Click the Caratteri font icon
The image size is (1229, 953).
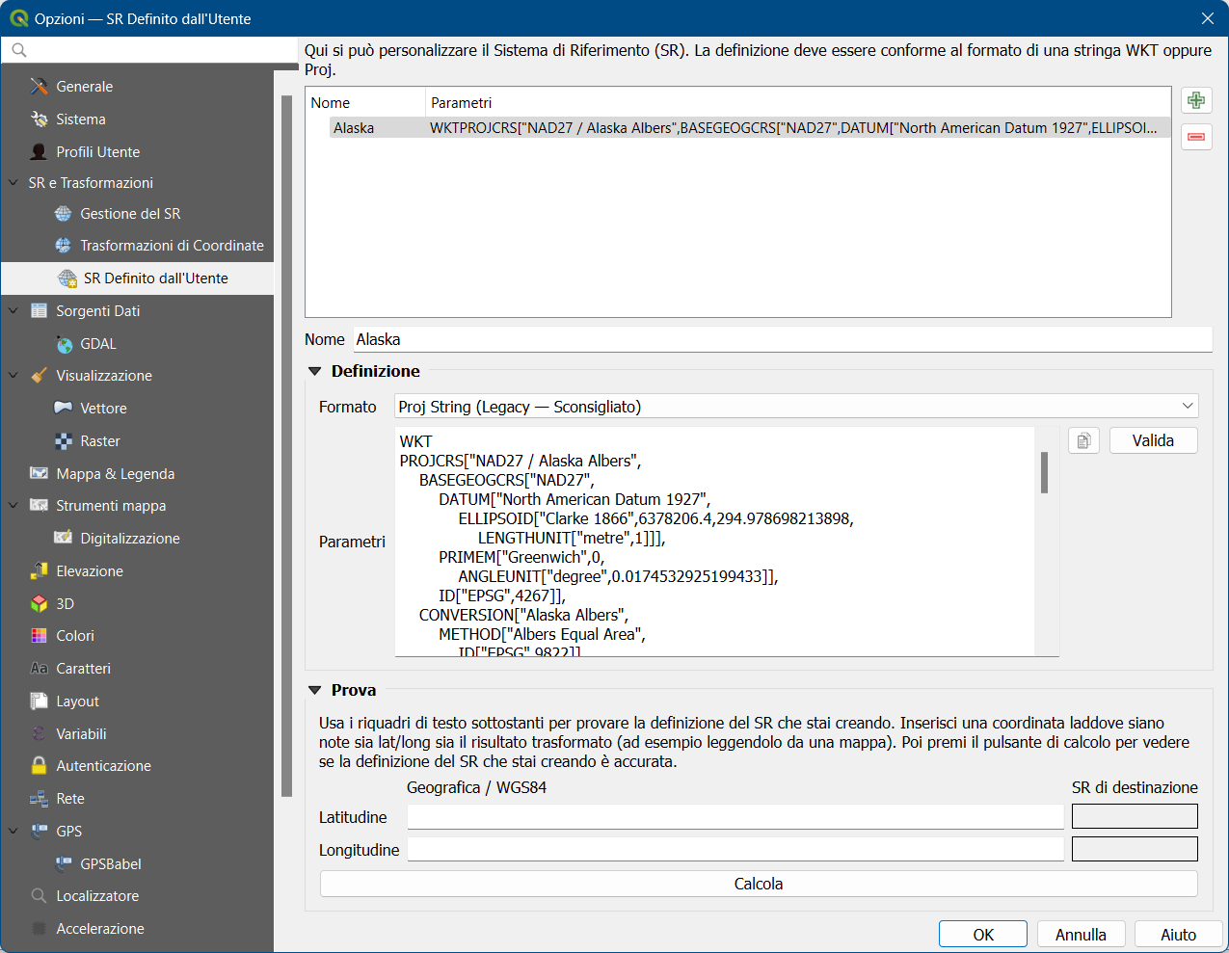pos(39,669)
